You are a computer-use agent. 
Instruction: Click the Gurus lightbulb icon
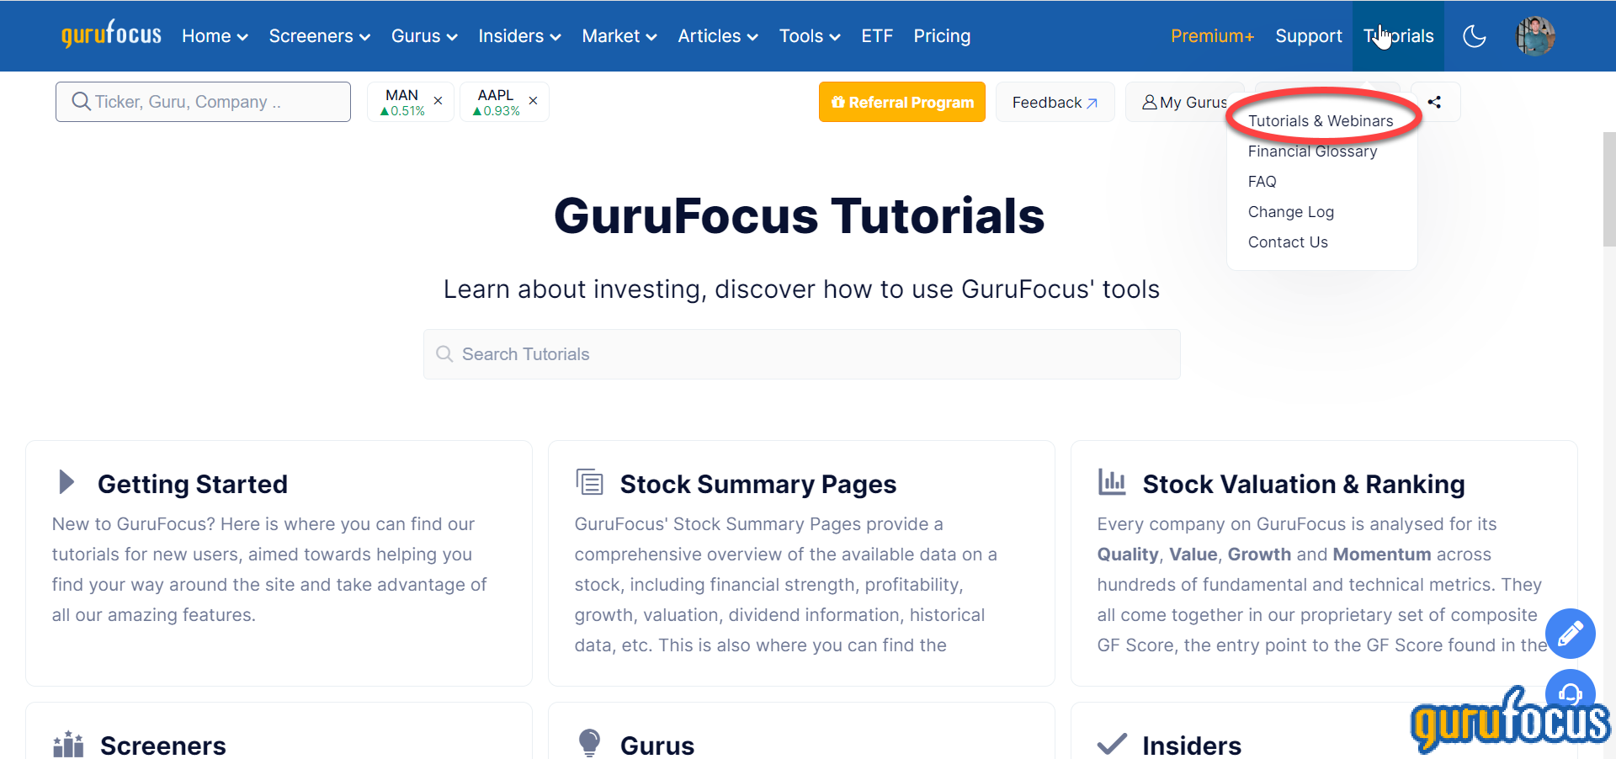[x=590, y=744]
